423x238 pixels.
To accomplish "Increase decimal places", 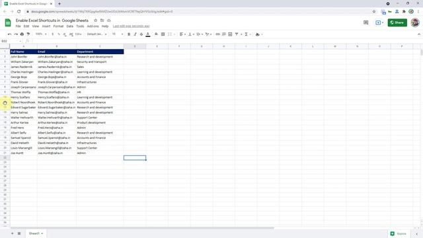I will coord(71,34).
